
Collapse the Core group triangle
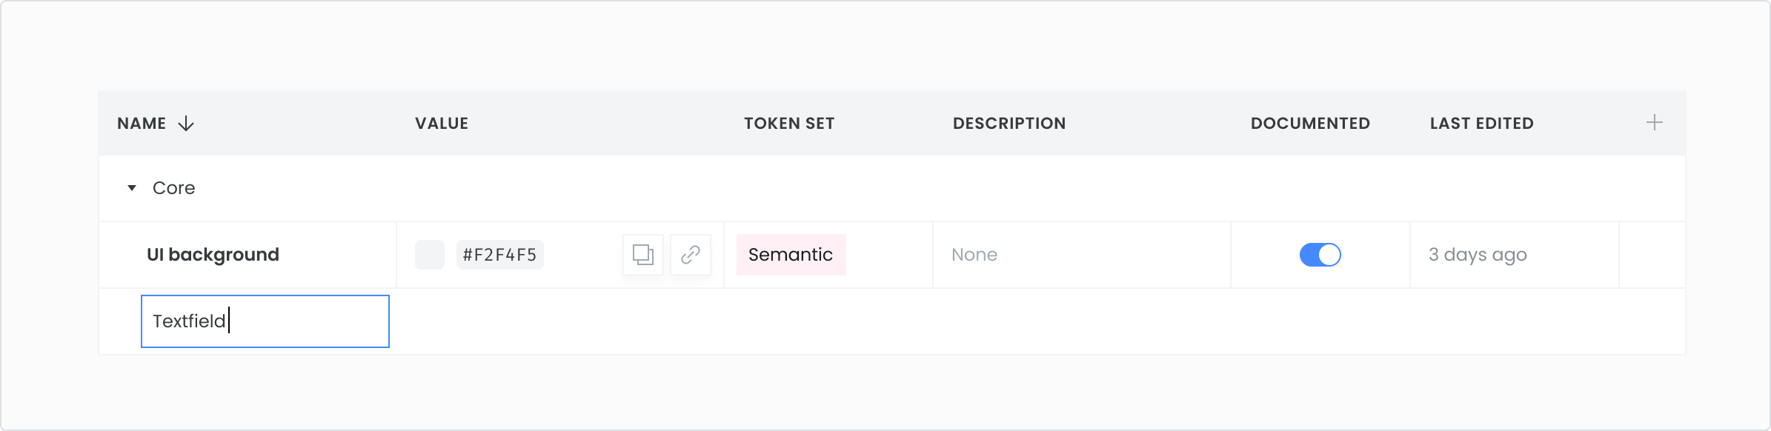tap(132, 188)
